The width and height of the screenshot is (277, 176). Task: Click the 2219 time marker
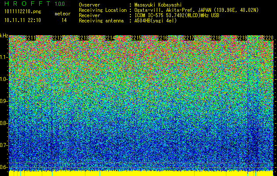tap(242, 38)
